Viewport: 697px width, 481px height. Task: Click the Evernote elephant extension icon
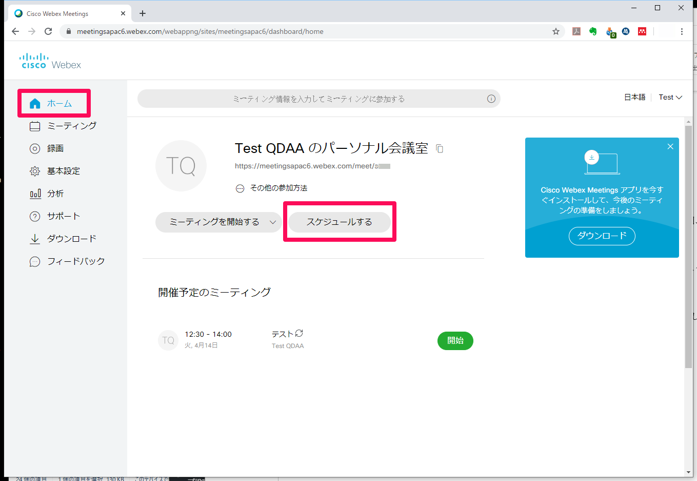(593, 31)
